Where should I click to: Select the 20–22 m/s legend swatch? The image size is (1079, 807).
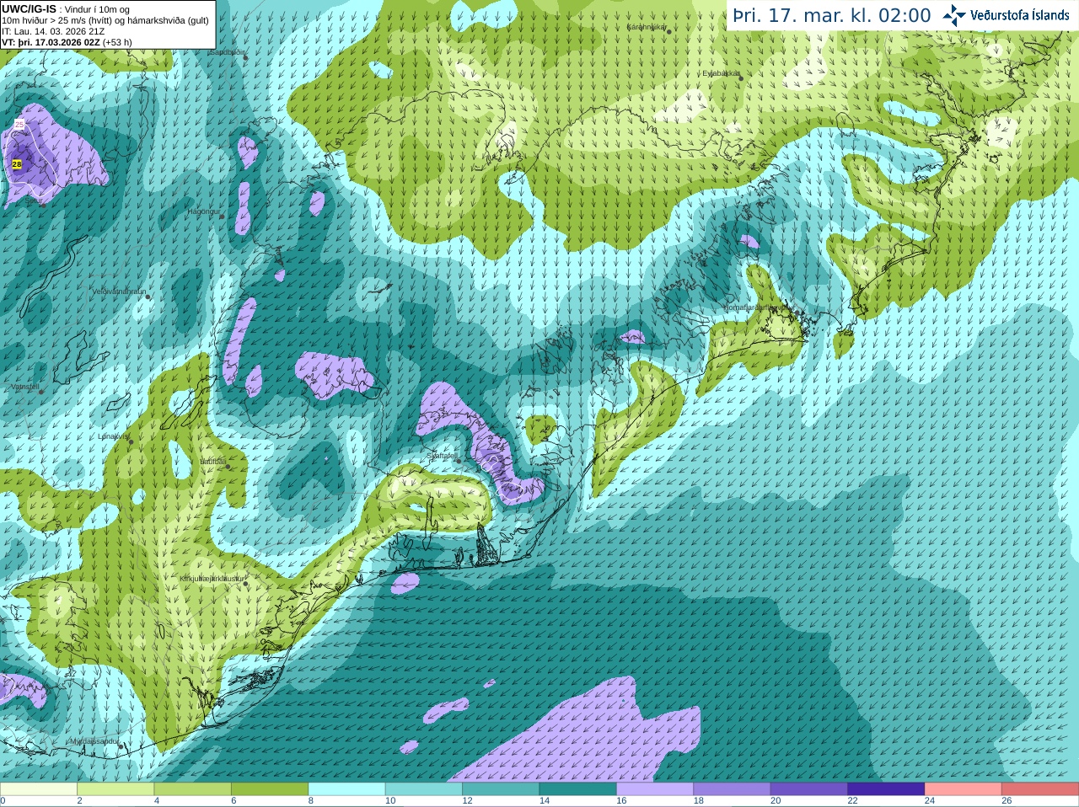click(809, 789)
